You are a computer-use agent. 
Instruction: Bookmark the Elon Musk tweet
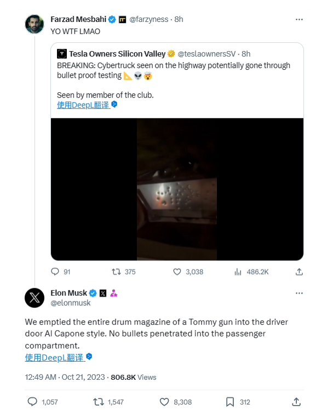(x=230, y=402)
